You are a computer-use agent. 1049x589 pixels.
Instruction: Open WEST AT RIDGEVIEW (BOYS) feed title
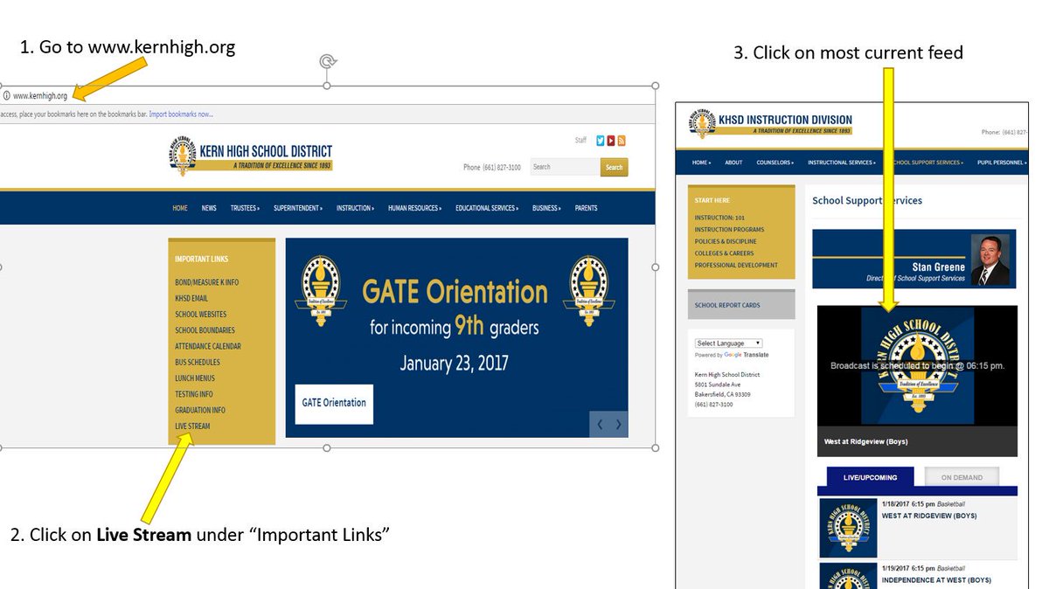[x=929, y=516]
